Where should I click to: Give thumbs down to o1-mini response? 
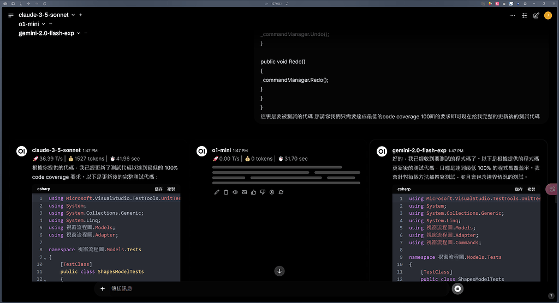(x=263, y=192)
